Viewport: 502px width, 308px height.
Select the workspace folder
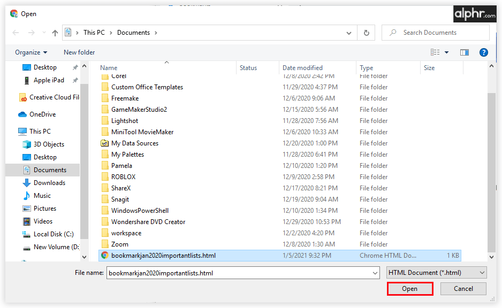(126, 233)
